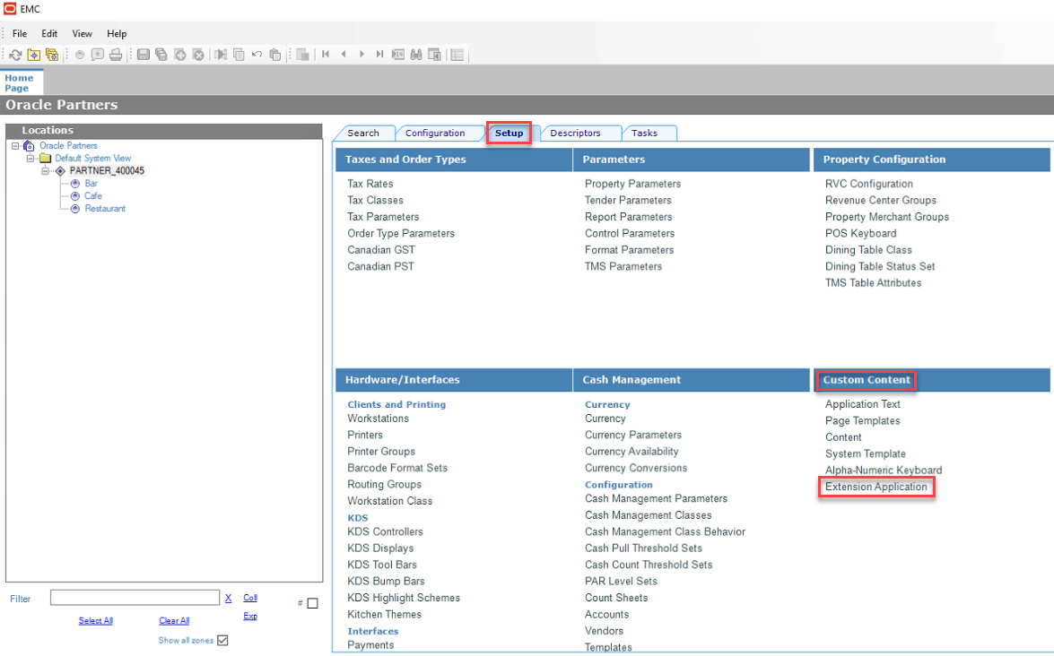Open RVC Configuration link

click(x=868, y=184)
